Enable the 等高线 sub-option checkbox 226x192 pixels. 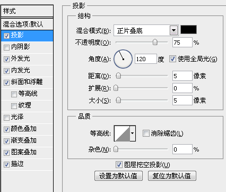(x=14, y=94)
